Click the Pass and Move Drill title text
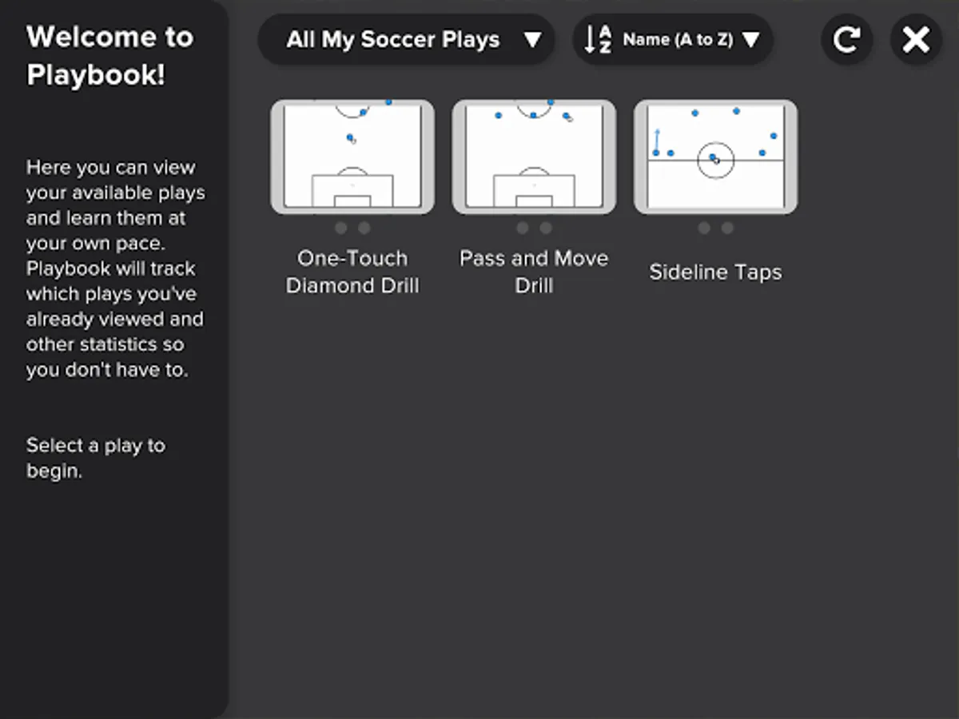Screen dimensions: 959x719 click(x=534, y=272)
